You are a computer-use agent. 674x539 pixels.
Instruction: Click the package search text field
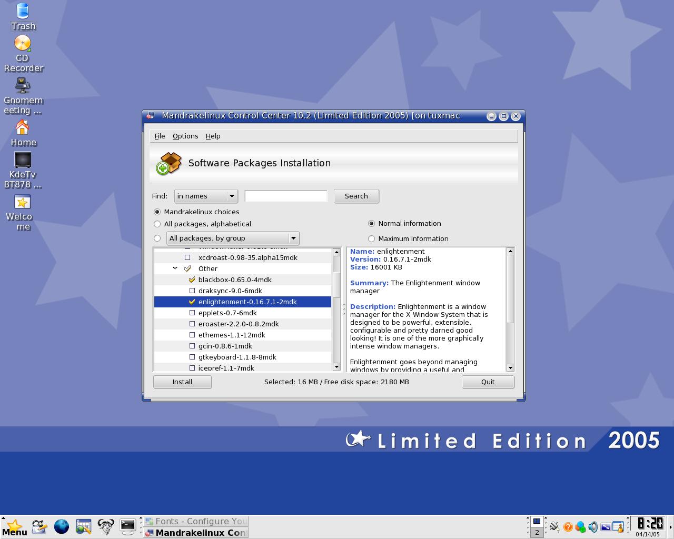(286, 196)
